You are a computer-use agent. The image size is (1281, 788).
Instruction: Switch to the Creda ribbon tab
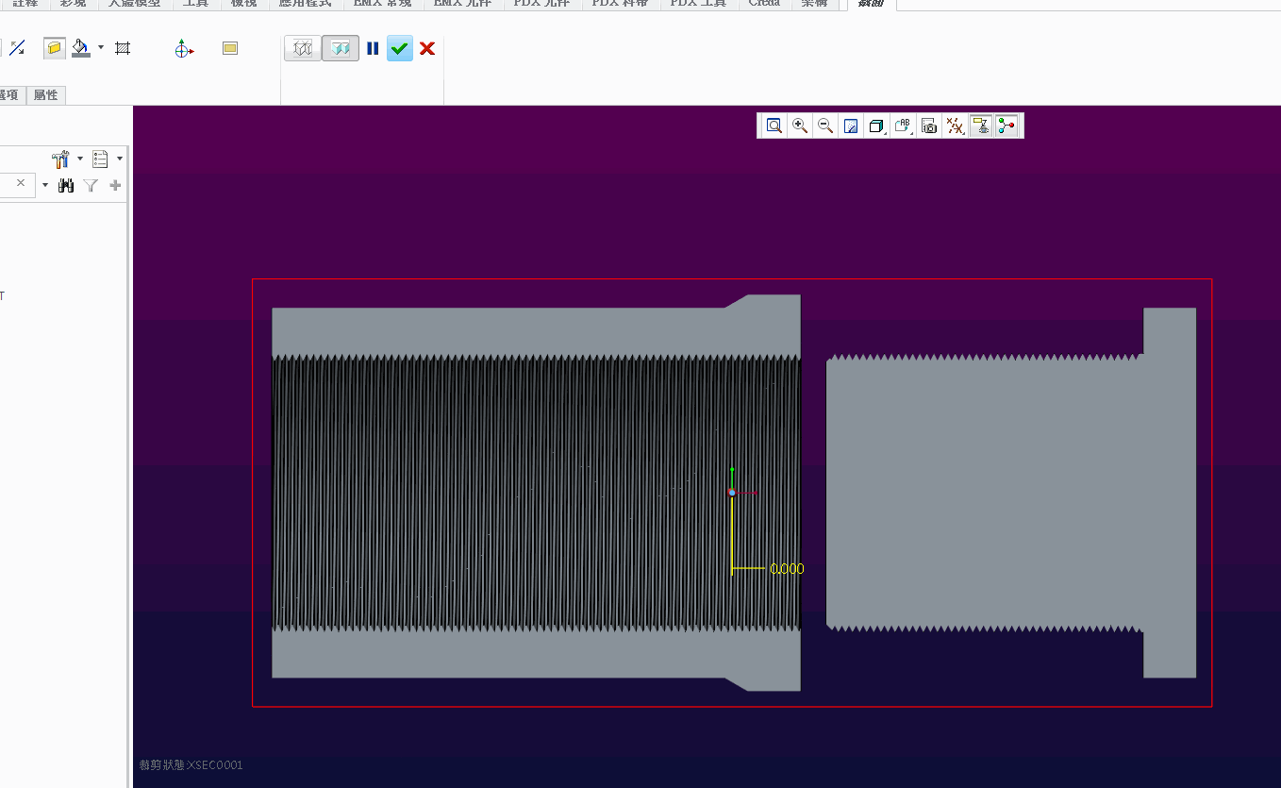764,4
